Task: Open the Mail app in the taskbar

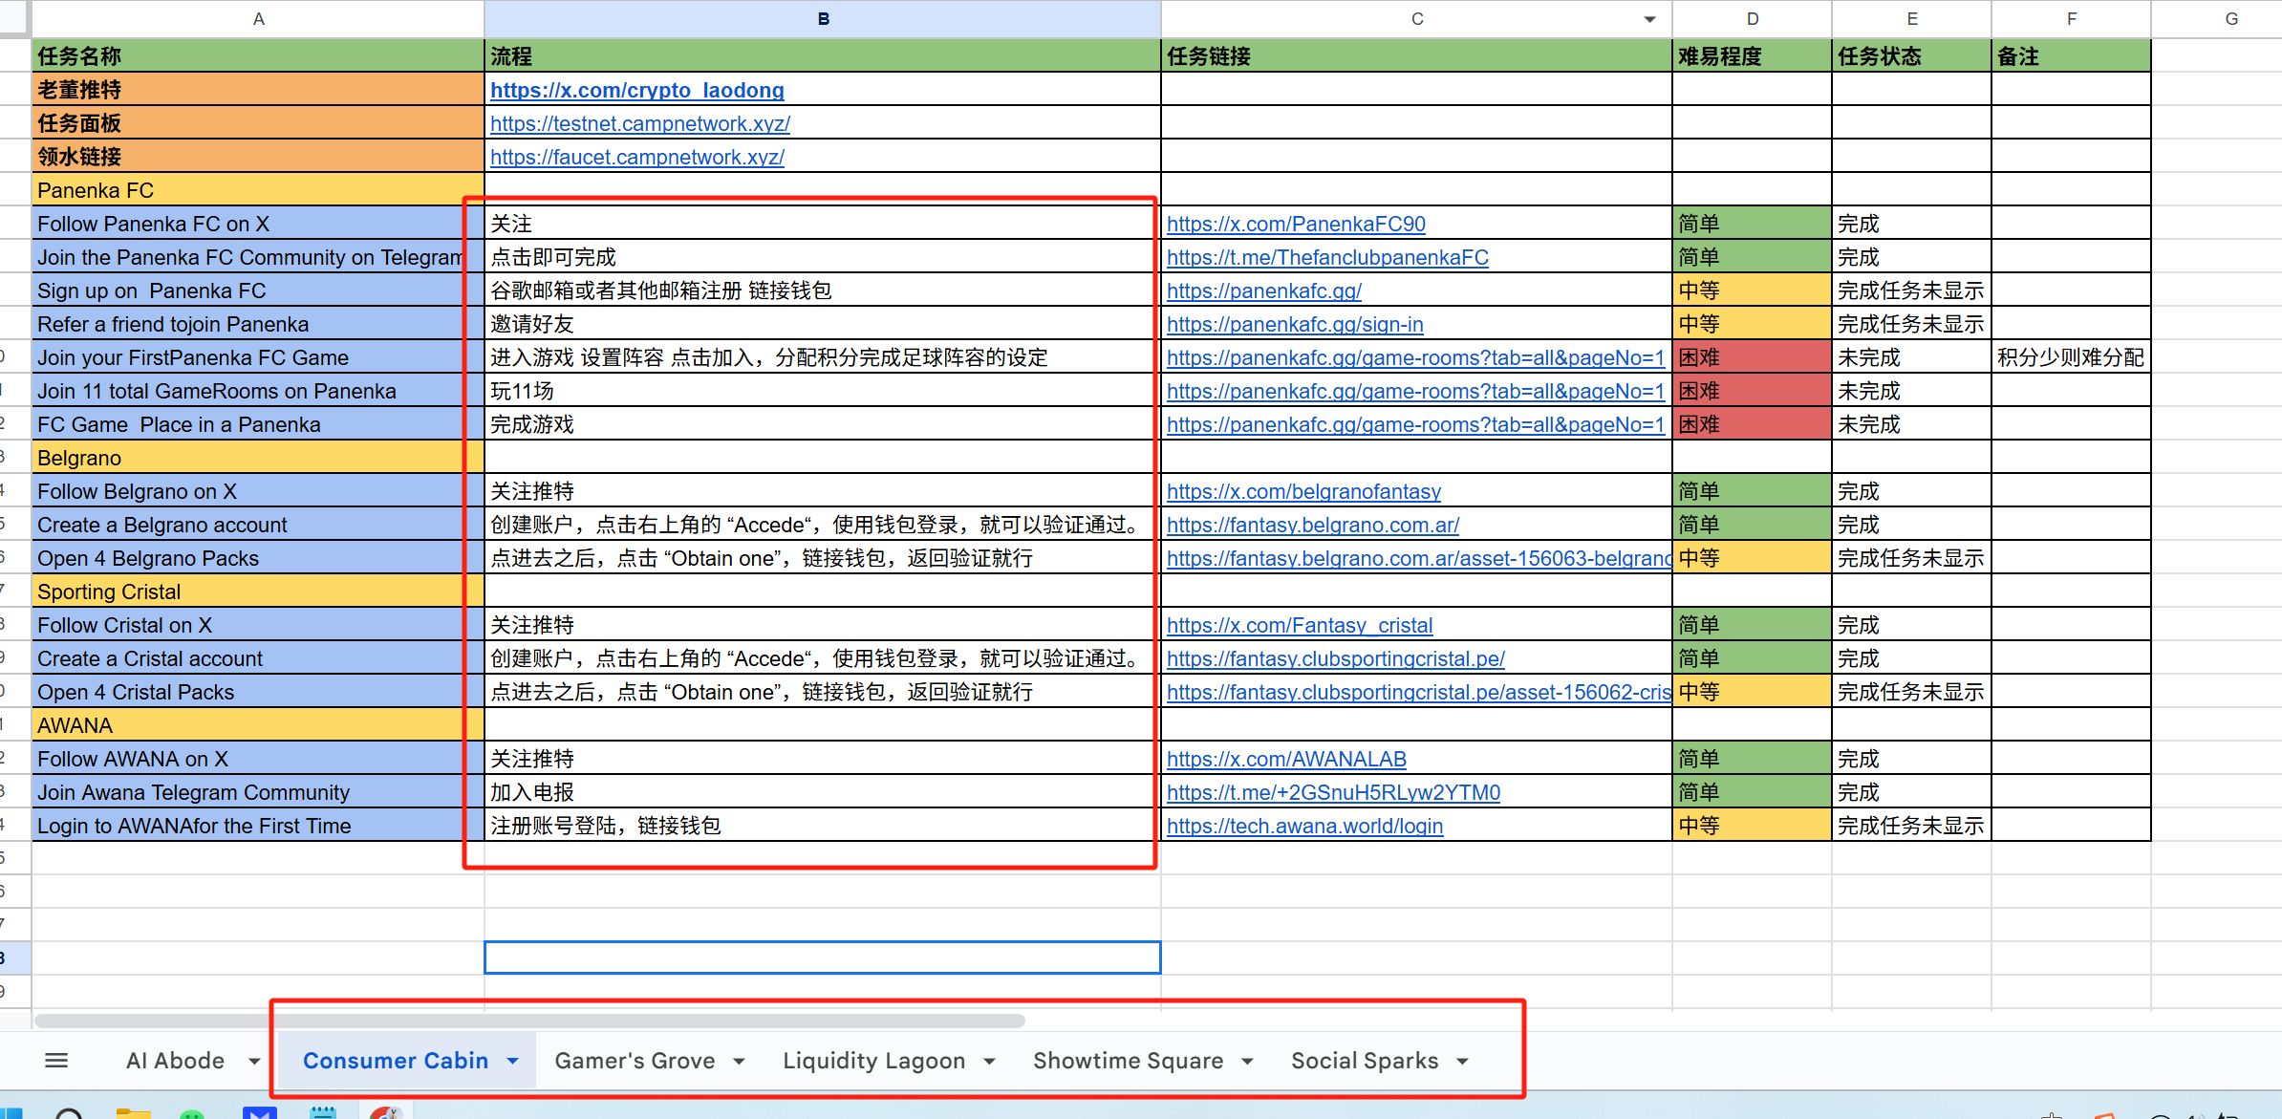Action: pos(260,1112)
